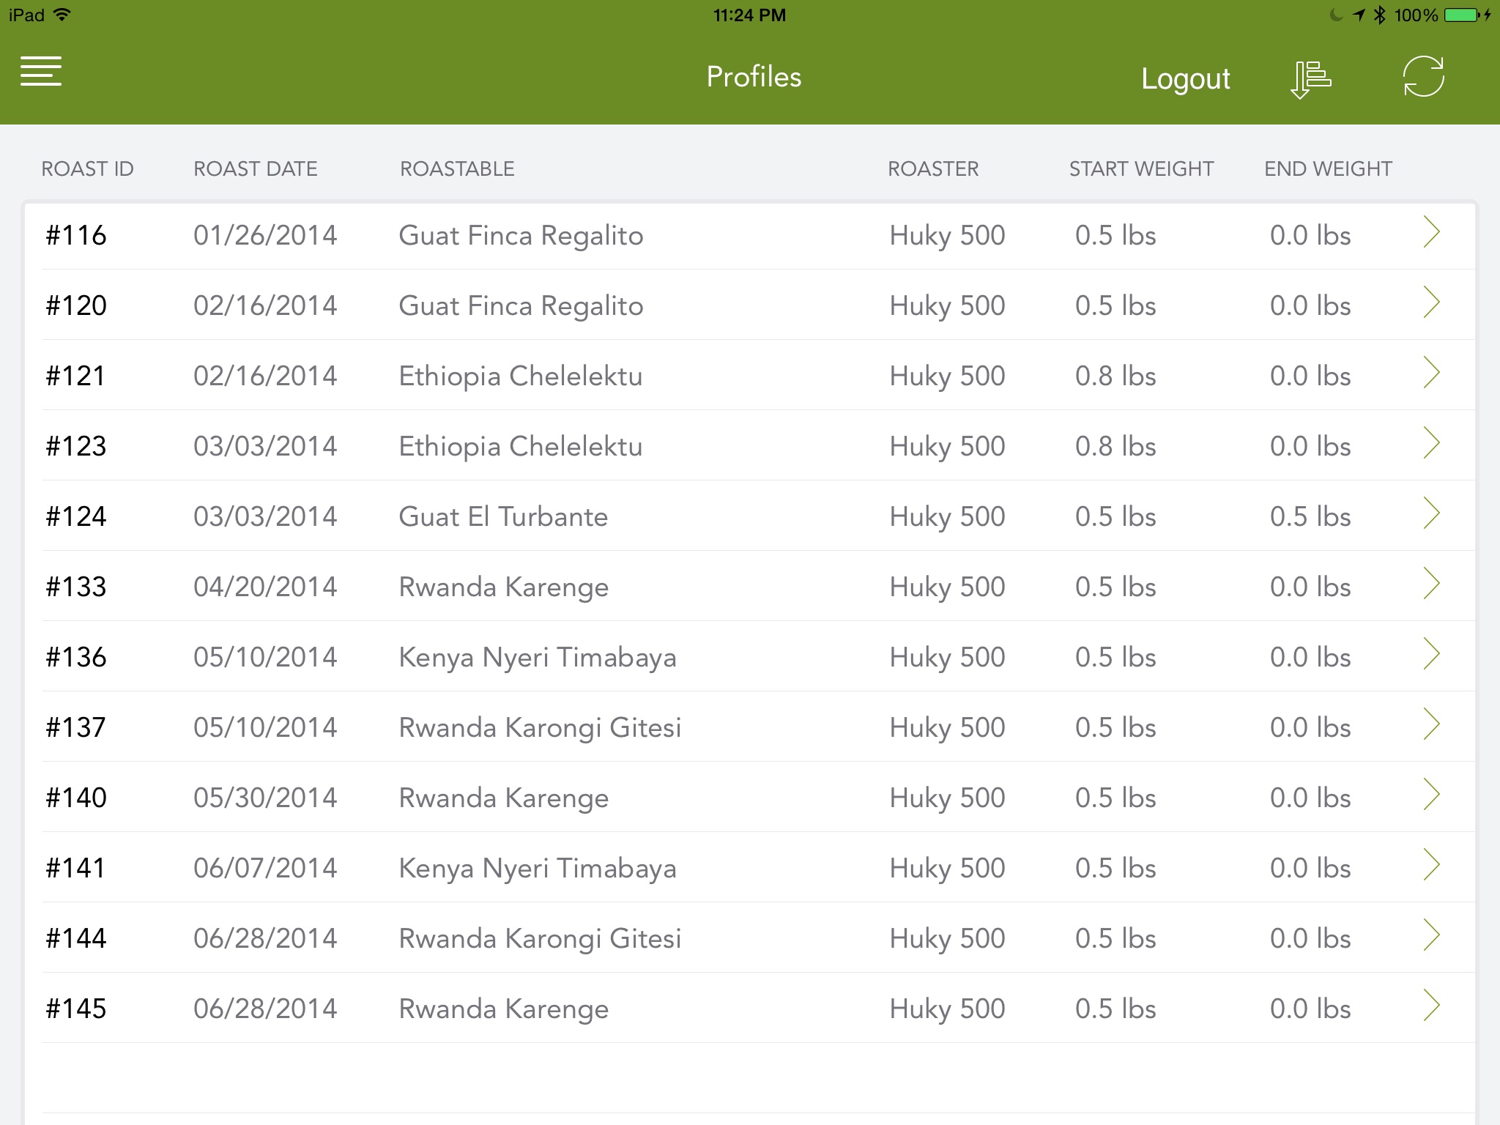1500x1125 pixels.
Task: Click the START WEIGHT column header
Action: point(1141,169)
